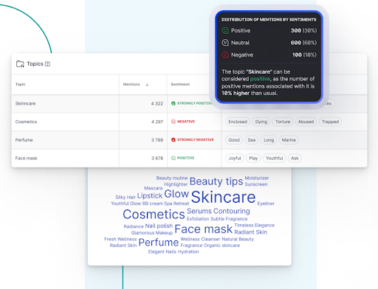Click the Torture keyword tag
This screenshot has width=378, height=289.
click(283, 122)
